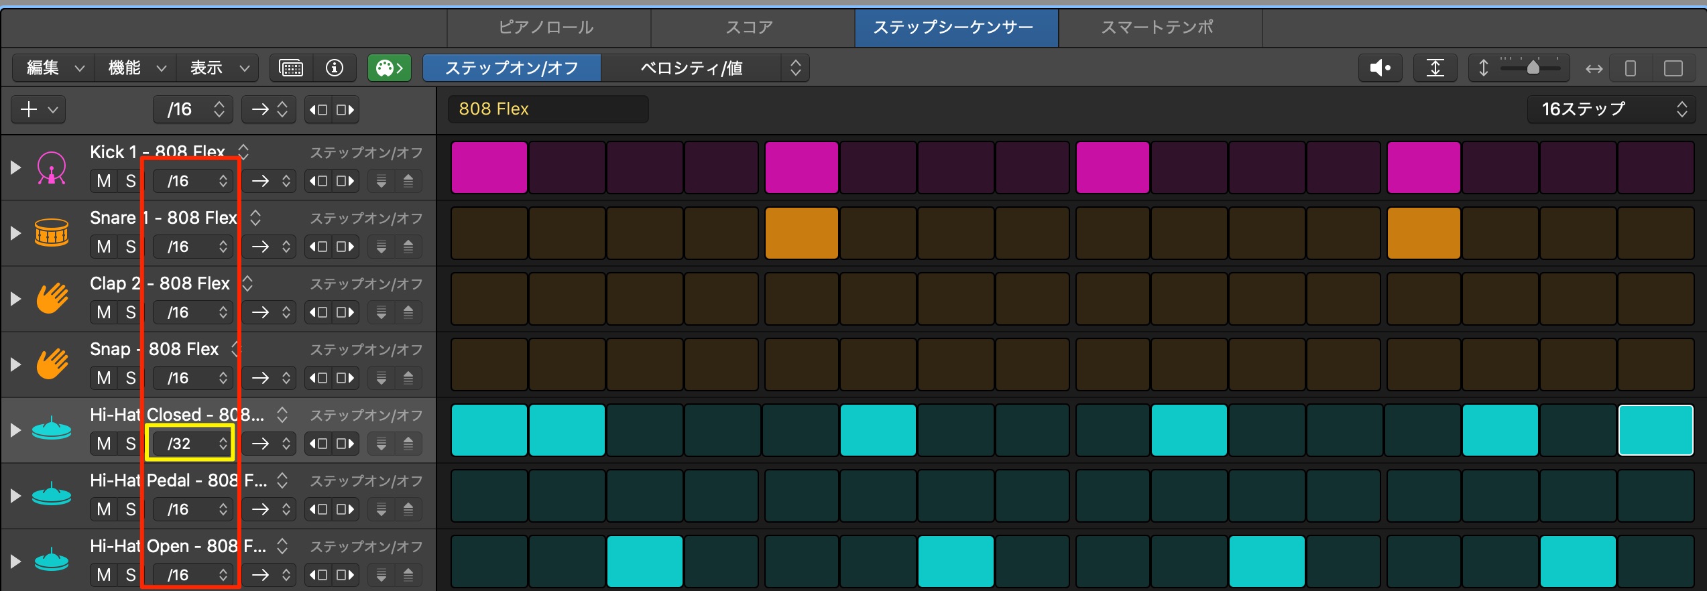Open Hi-Hat Closed /32 step rate popup
The image size is (1707, 591).
pyautogui.click(x=193, y=444)
